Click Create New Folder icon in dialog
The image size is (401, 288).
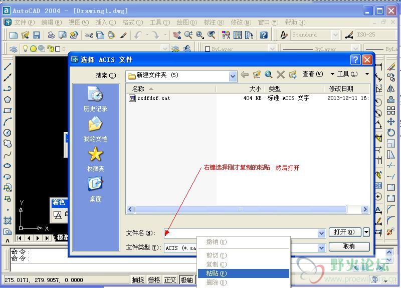(293, 74)
